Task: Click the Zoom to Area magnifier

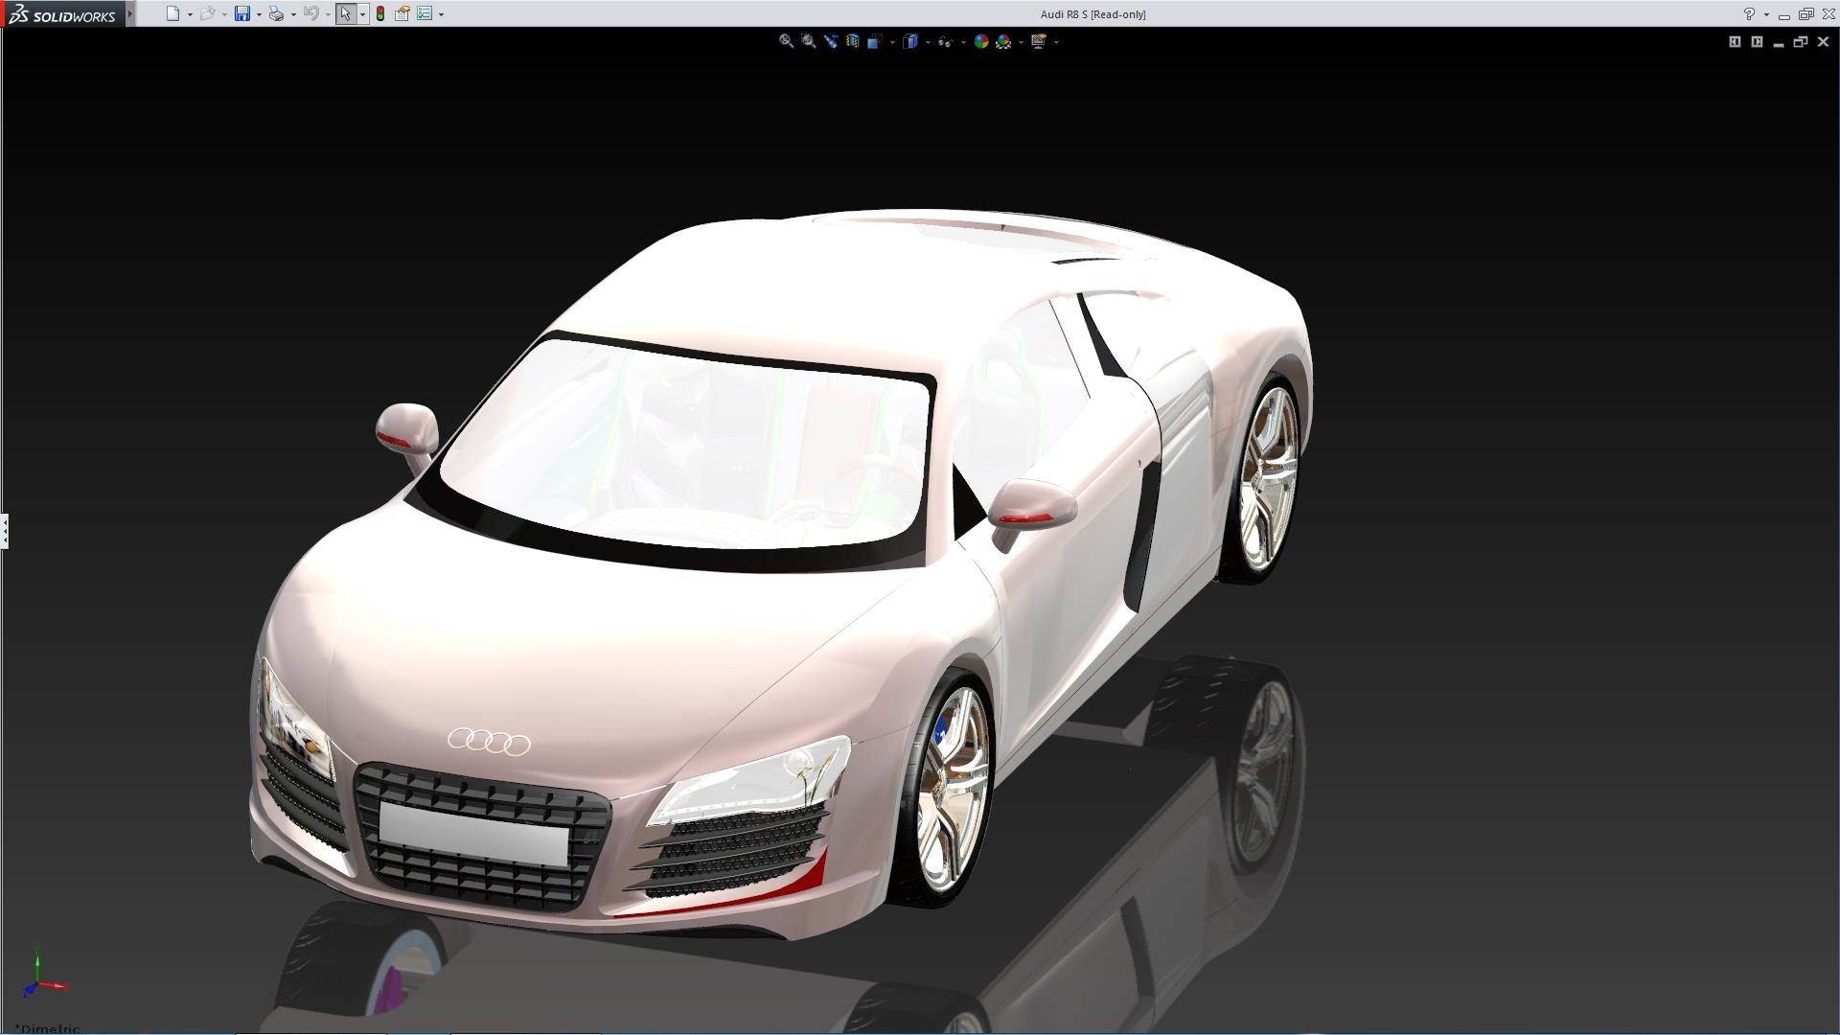Action: pos(808,41)
